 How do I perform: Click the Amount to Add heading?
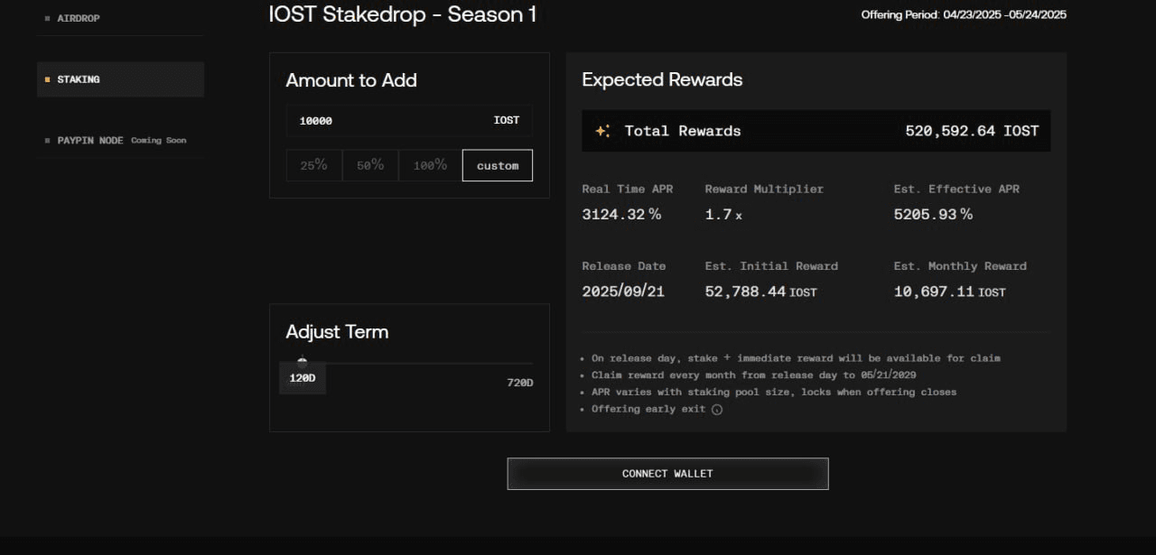point(351,80)
